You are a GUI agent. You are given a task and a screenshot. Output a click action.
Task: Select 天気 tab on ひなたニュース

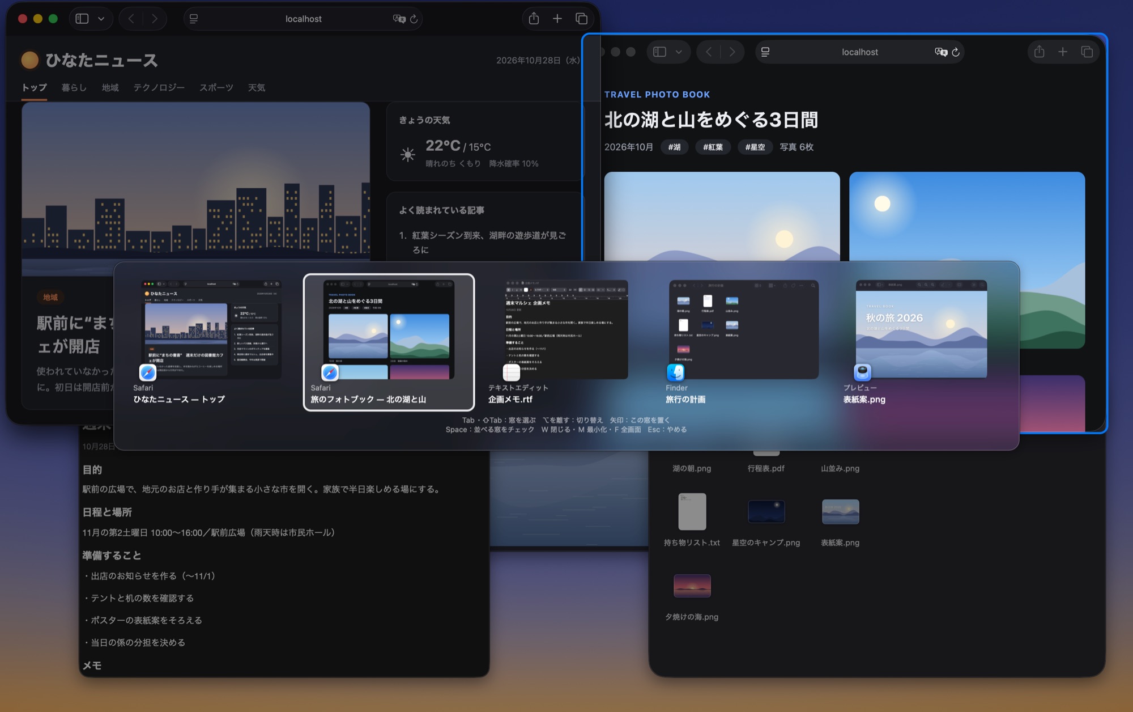pos(256,87)
